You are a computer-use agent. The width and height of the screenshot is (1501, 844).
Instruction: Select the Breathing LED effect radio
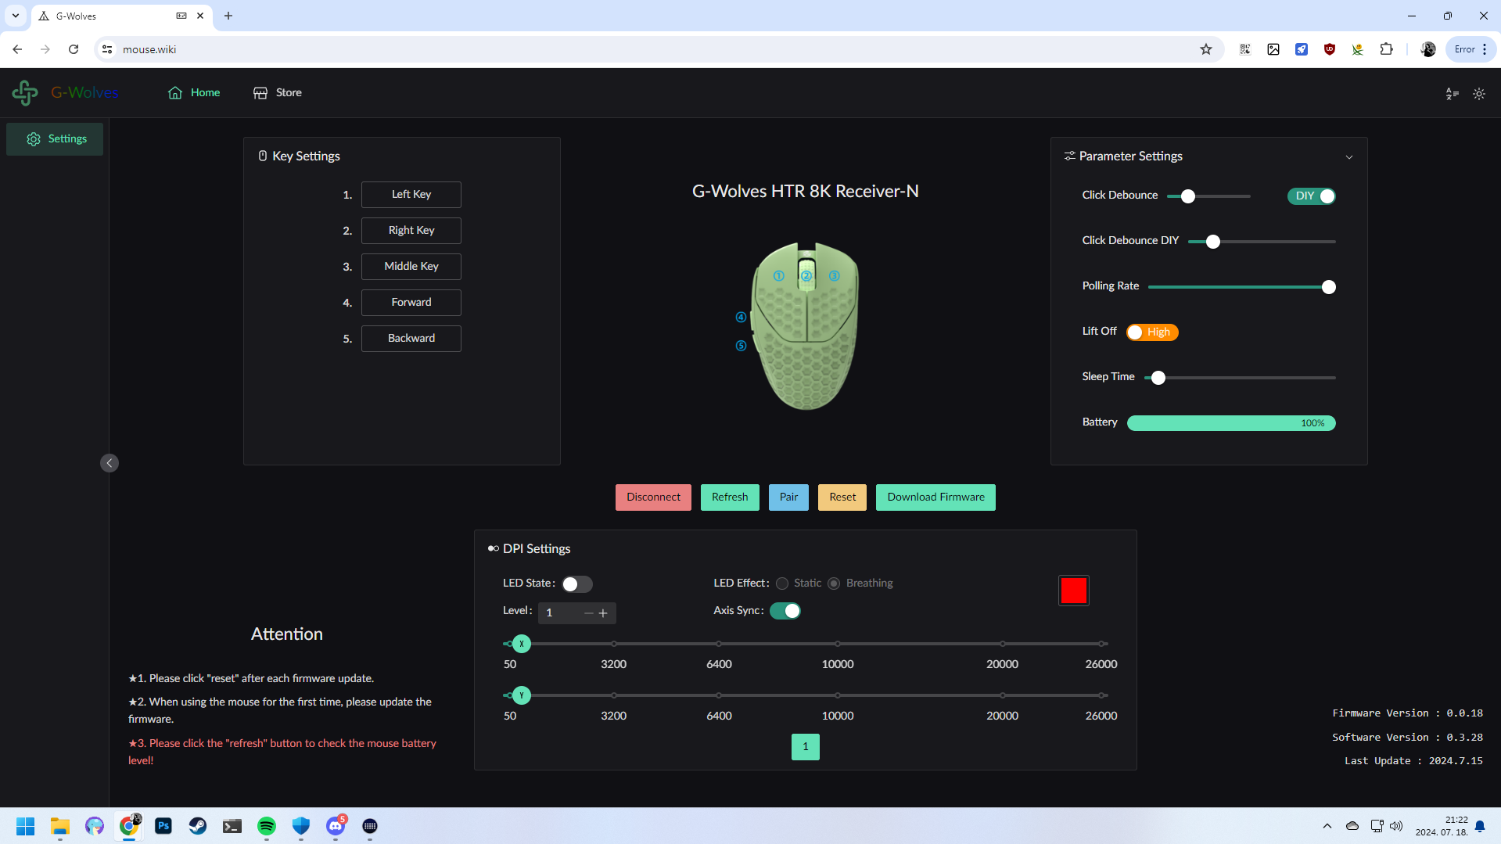[x=834, y=584]
